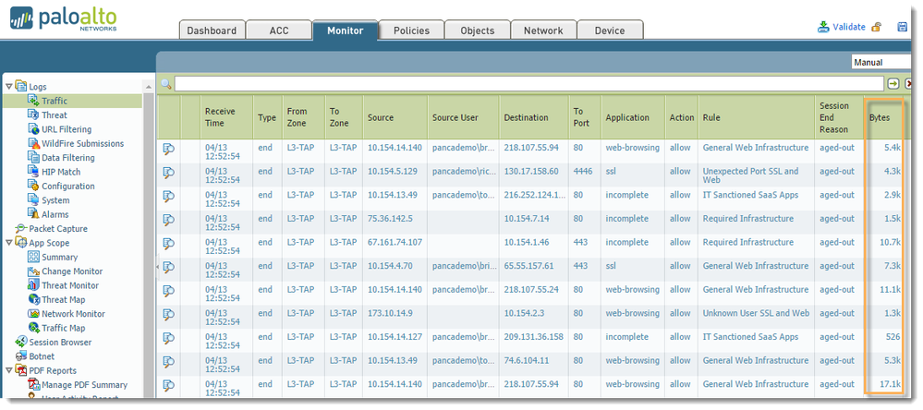
Task: Open log details for 218.107.55.24 row
Action: pyautogui.click(x=168, y=291)
